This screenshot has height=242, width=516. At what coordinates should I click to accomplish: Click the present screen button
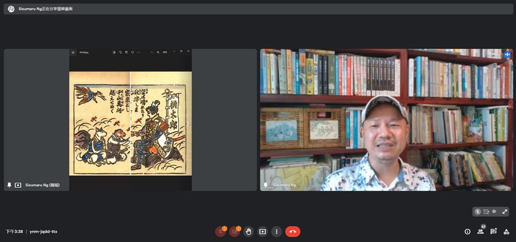coord(263,231)
